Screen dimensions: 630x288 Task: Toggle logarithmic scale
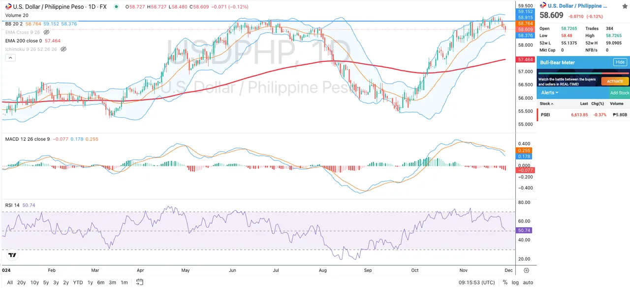tap(515, 282)
